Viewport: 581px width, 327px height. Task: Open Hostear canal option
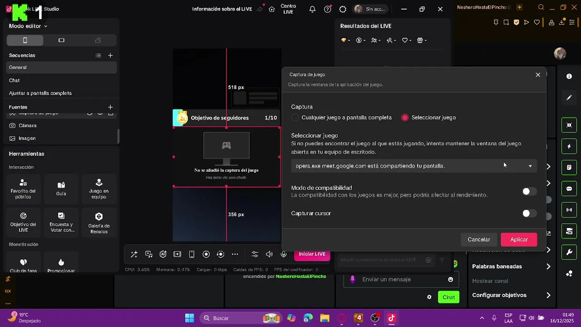click(490, 281)
